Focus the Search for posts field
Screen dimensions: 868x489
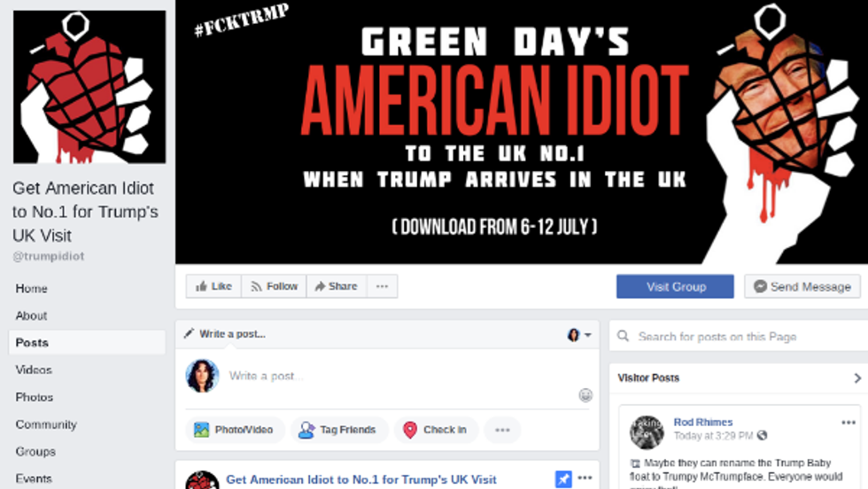[x=739, y=336]
